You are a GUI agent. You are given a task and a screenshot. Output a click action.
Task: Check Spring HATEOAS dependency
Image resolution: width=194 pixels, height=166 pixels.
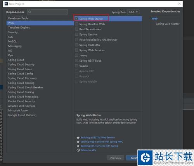(x=76, y=45)
